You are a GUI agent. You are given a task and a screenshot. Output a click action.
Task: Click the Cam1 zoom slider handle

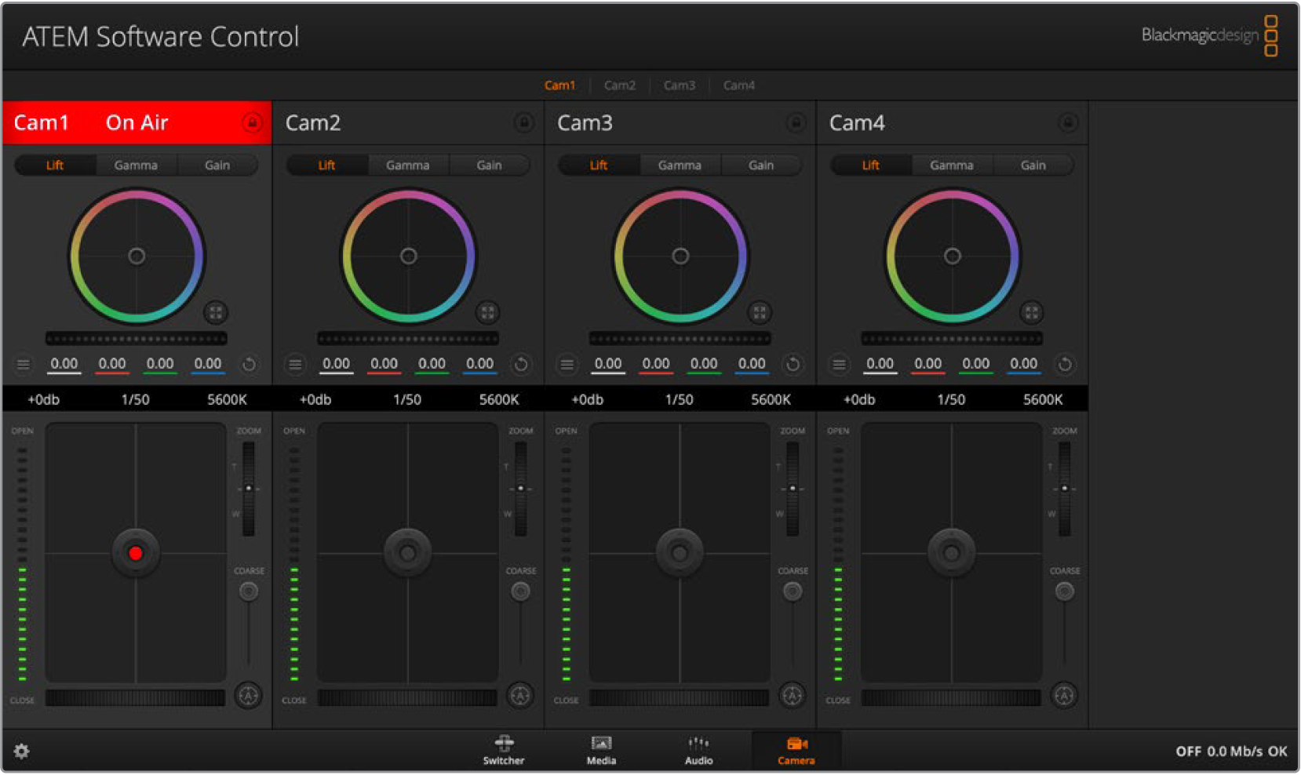[x=249, y=488]
